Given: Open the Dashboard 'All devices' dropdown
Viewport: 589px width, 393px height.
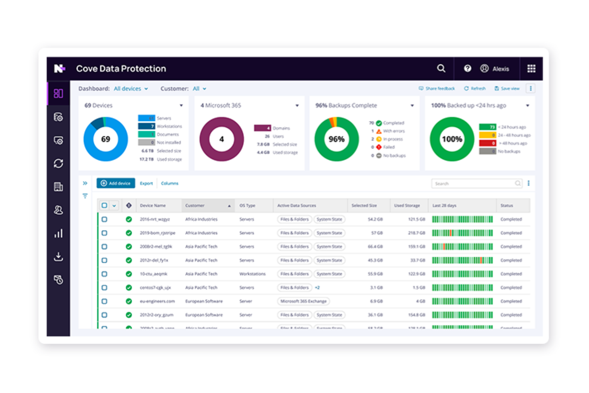Looking at the screenshot, I should pos(131,88).
